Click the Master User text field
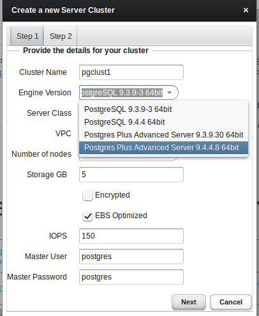Viewport: 259px width, 316px height. tap(131, 257)
